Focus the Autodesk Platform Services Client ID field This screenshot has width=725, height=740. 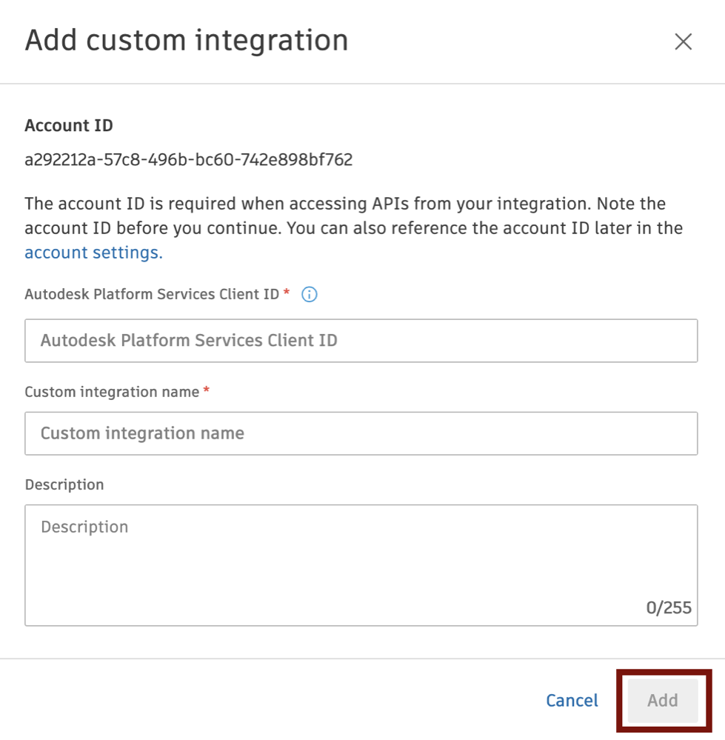click(361, 340)
